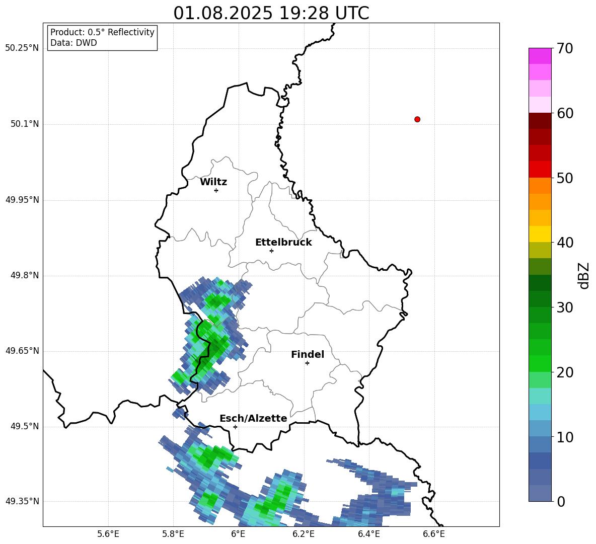Click the red radar site dot
This screenshot has height=544, width=596.
[x=417, y=119]
